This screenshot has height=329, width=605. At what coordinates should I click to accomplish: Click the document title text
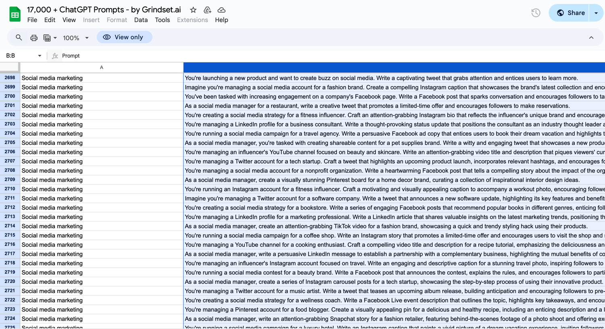coord(104,10)
